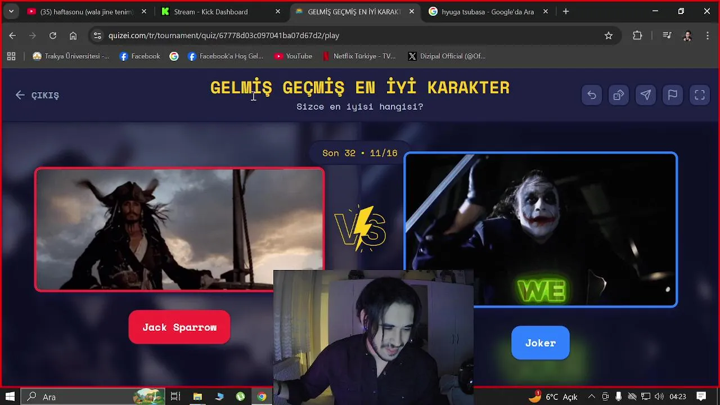Close the YouTube haftasonu tab

tap(144, 11)
